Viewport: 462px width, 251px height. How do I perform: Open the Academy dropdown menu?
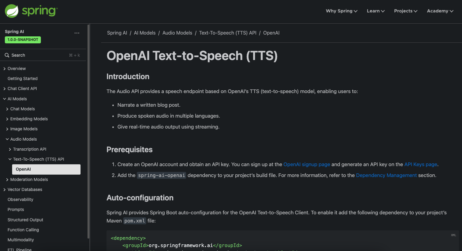click(440, 11)
